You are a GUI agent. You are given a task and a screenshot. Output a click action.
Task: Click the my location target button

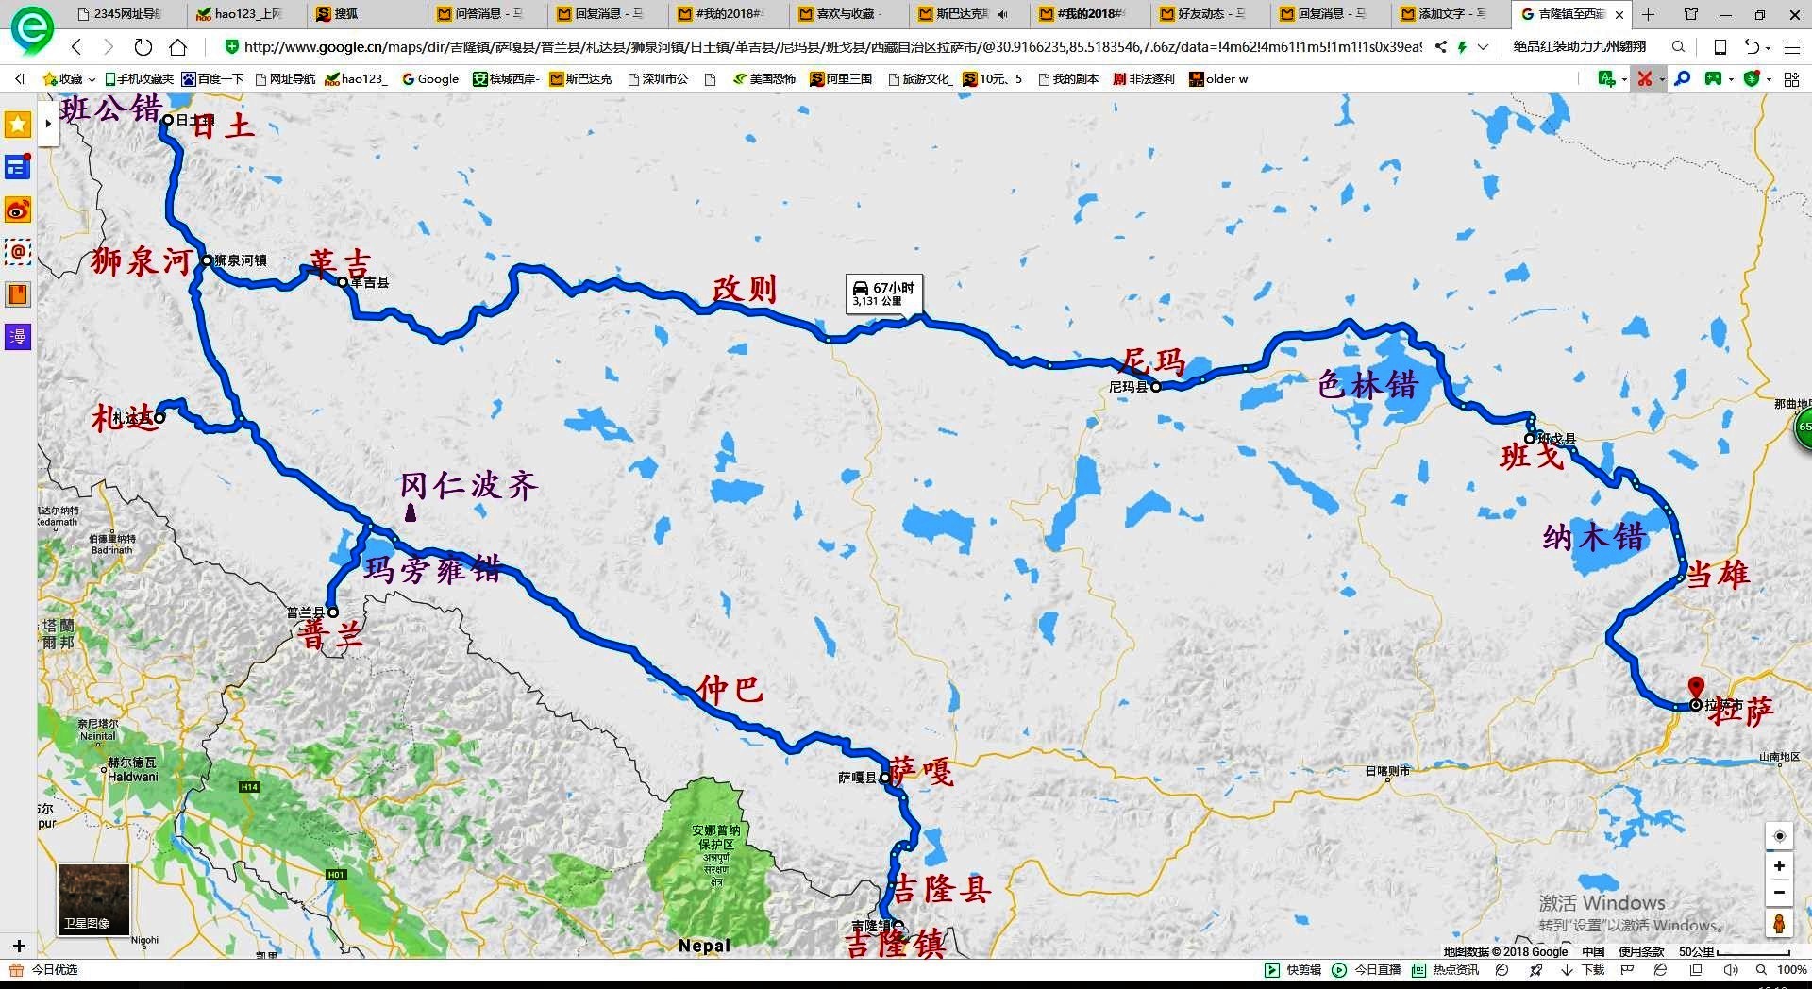pos(1779,836)
